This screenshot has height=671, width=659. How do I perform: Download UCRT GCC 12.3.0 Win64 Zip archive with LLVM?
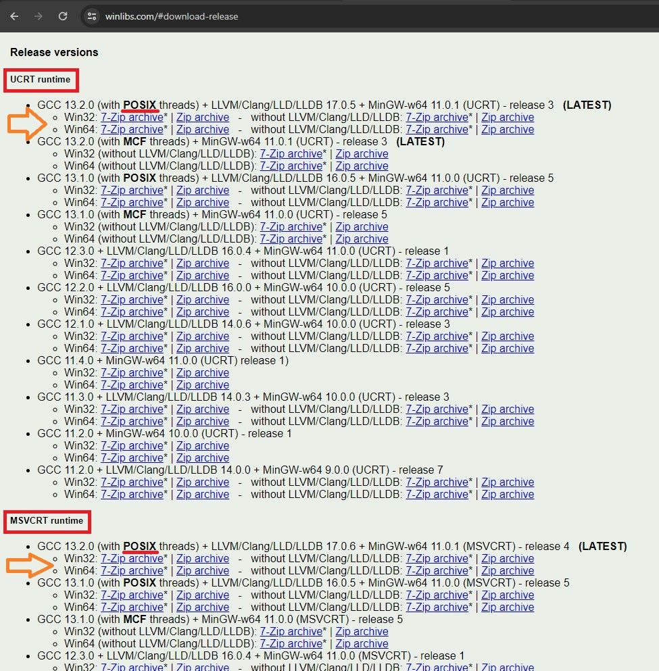point(203,275)
